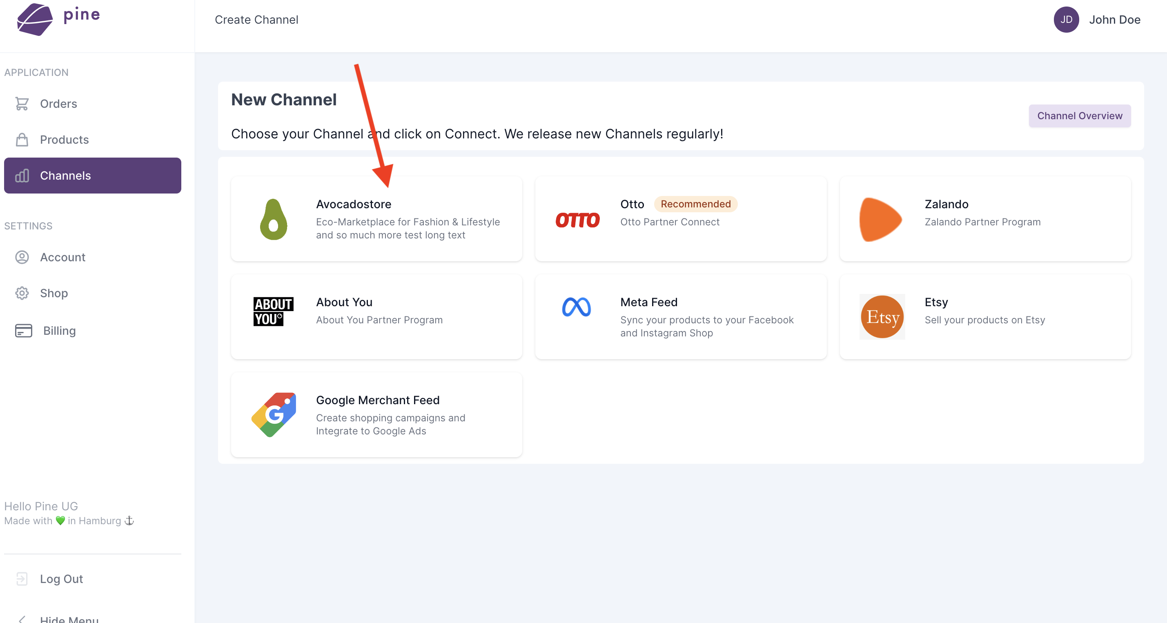Open Shop settings

click(92, 293)
